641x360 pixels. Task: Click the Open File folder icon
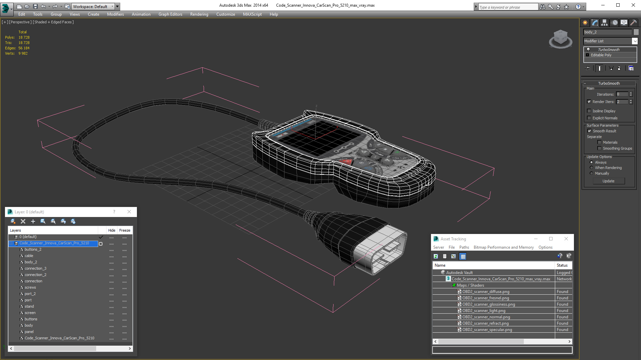click(27, 6)
